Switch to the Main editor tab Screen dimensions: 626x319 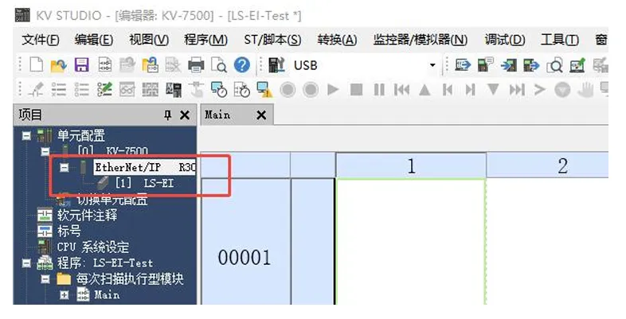[x=217, y=115]
